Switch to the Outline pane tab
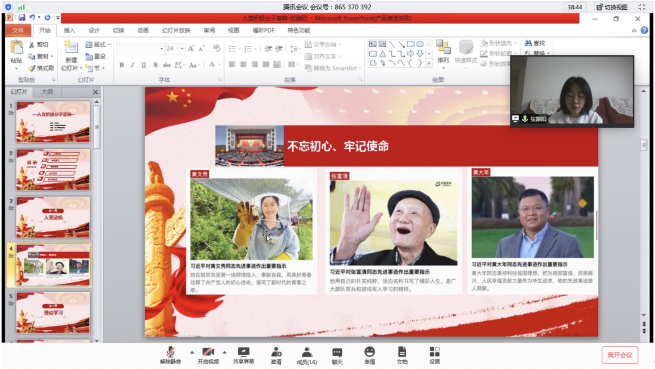This screenshot has width=655, height=369. pos(47,92)
